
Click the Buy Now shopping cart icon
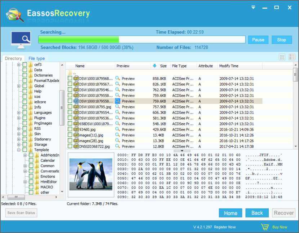tap(265, 227)
